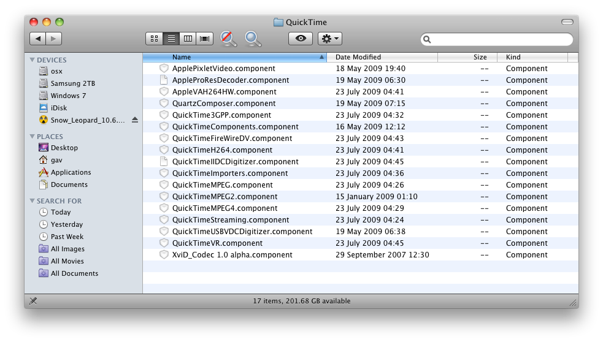Sort by the Kind column header

point(532,57)
